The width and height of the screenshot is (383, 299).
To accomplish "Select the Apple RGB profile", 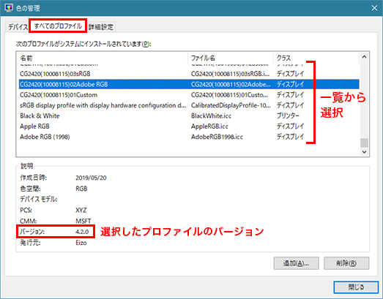I will pos(189,126).
